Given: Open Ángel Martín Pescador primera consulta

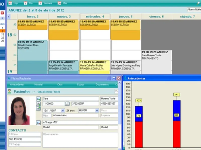Looking at the screenshot, I should pos(64,67).
